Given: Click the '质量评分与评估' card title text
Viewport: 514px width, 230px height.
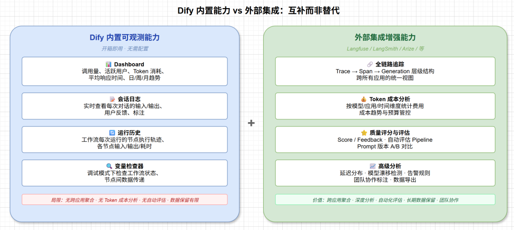Looking at the screenshot, I should click(x=389, y=133).
